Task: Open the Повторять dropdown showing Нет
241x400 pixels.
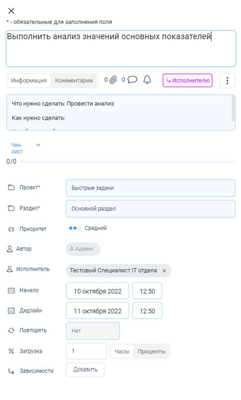Action: 93,331
